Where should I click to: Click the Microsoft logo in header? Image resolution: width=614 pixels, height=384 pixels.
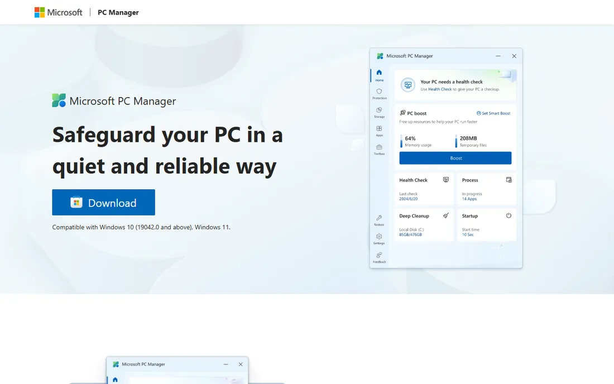pyautogui.click(x=59, y=12)
